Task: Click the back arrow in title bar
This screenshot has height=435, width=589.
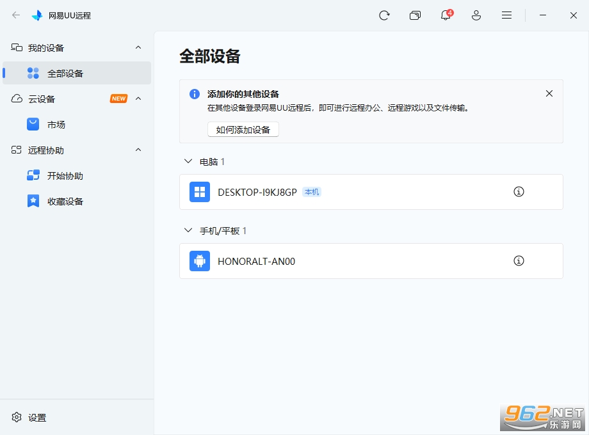Action: [16, 15]
